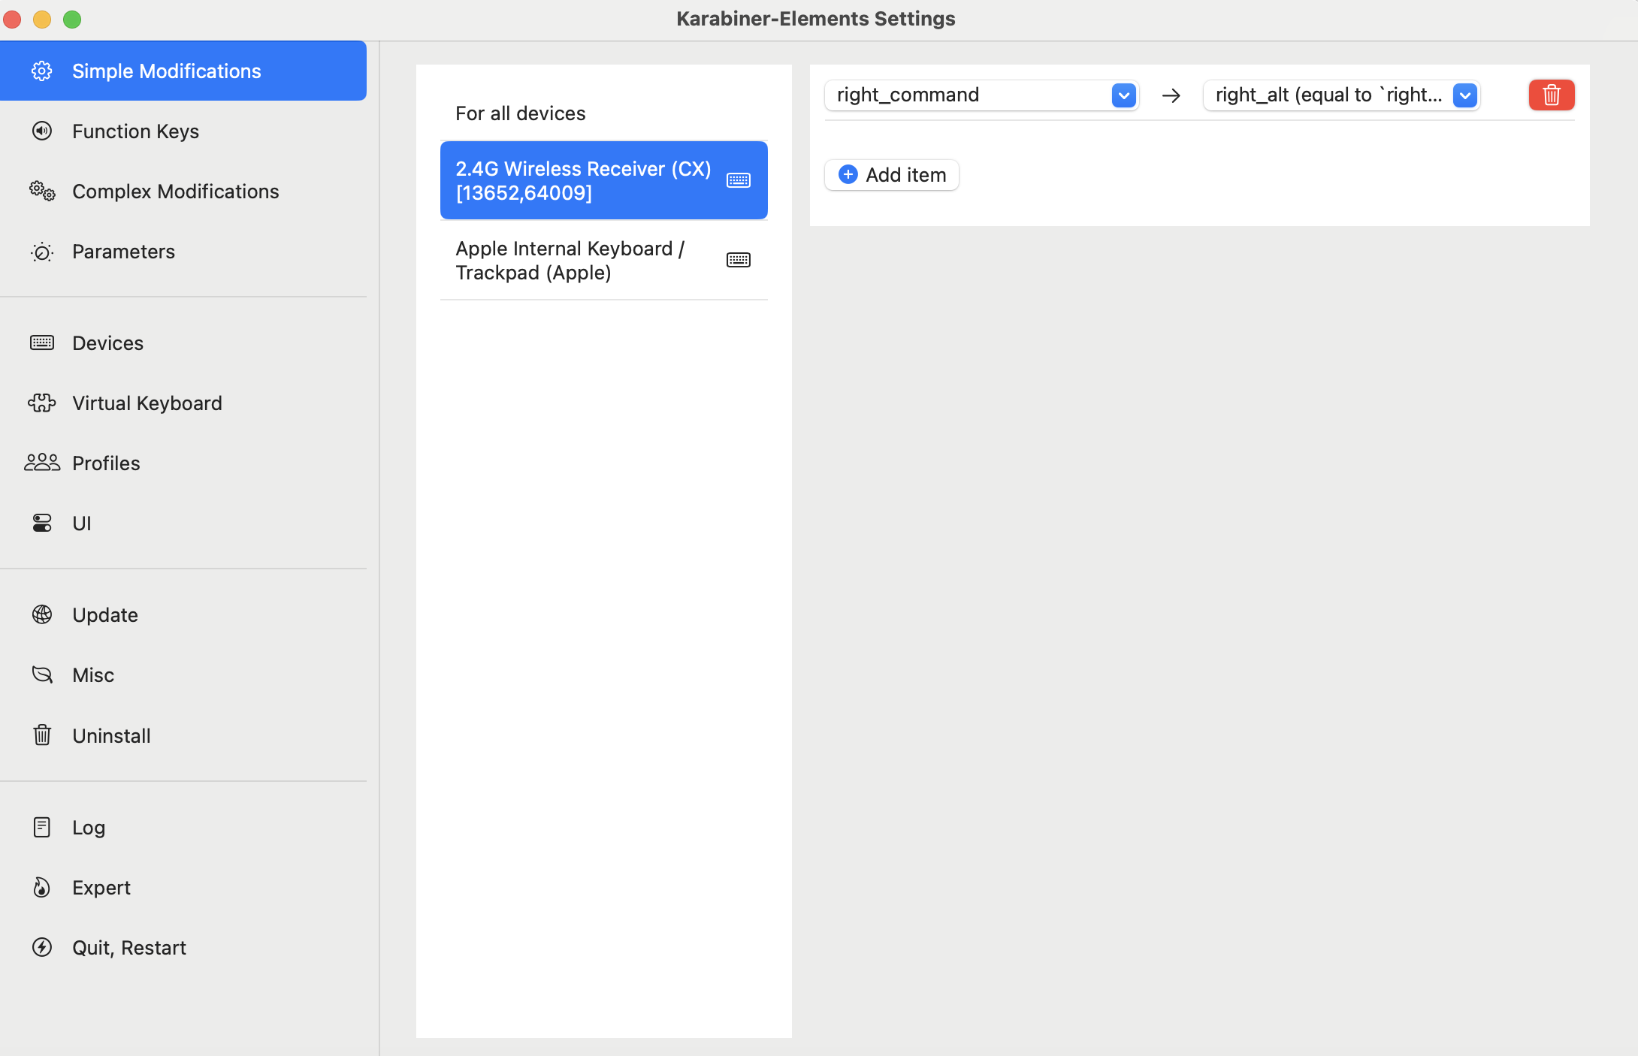
Task: Open the Misc settings section
Action: [93, 675]
